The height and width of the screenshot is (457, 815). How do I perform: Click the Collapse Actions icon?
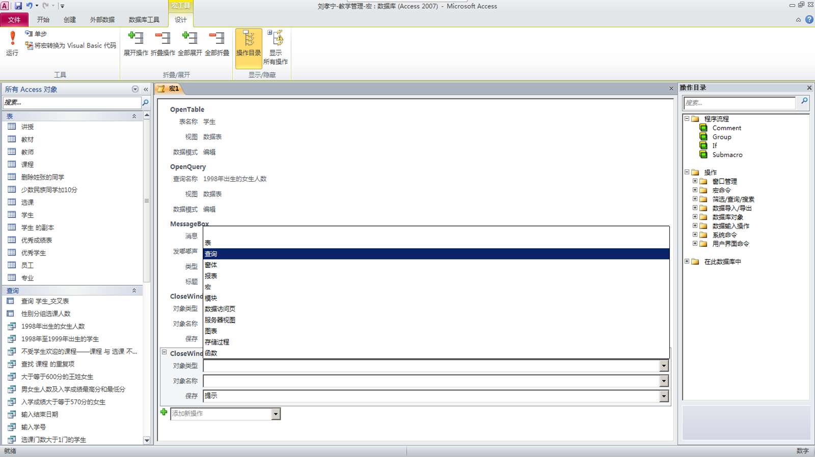click(x=162, y=39)
